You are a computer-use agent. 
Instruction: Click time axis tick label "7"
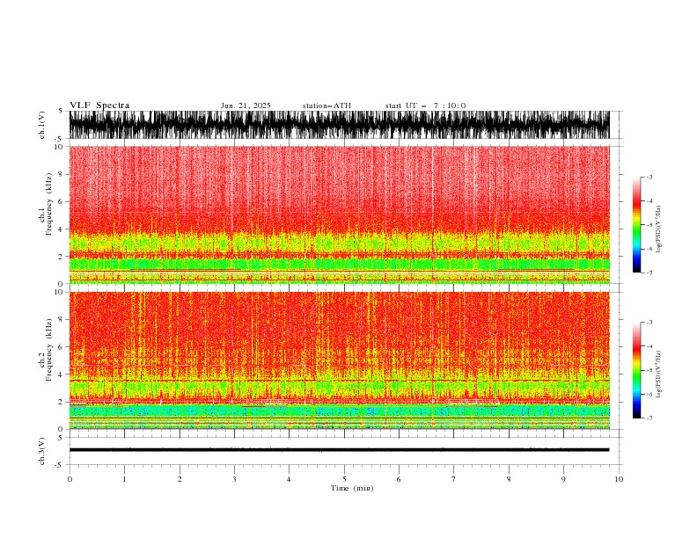(x=454, y=479)
